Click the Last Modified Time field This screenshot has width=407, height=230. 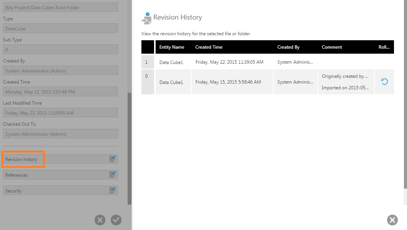[61, 113]
